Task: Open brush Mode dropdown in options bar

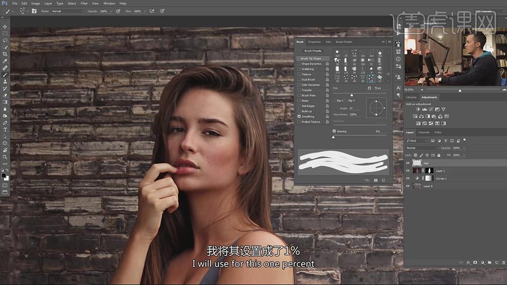Action: point(67,11)
